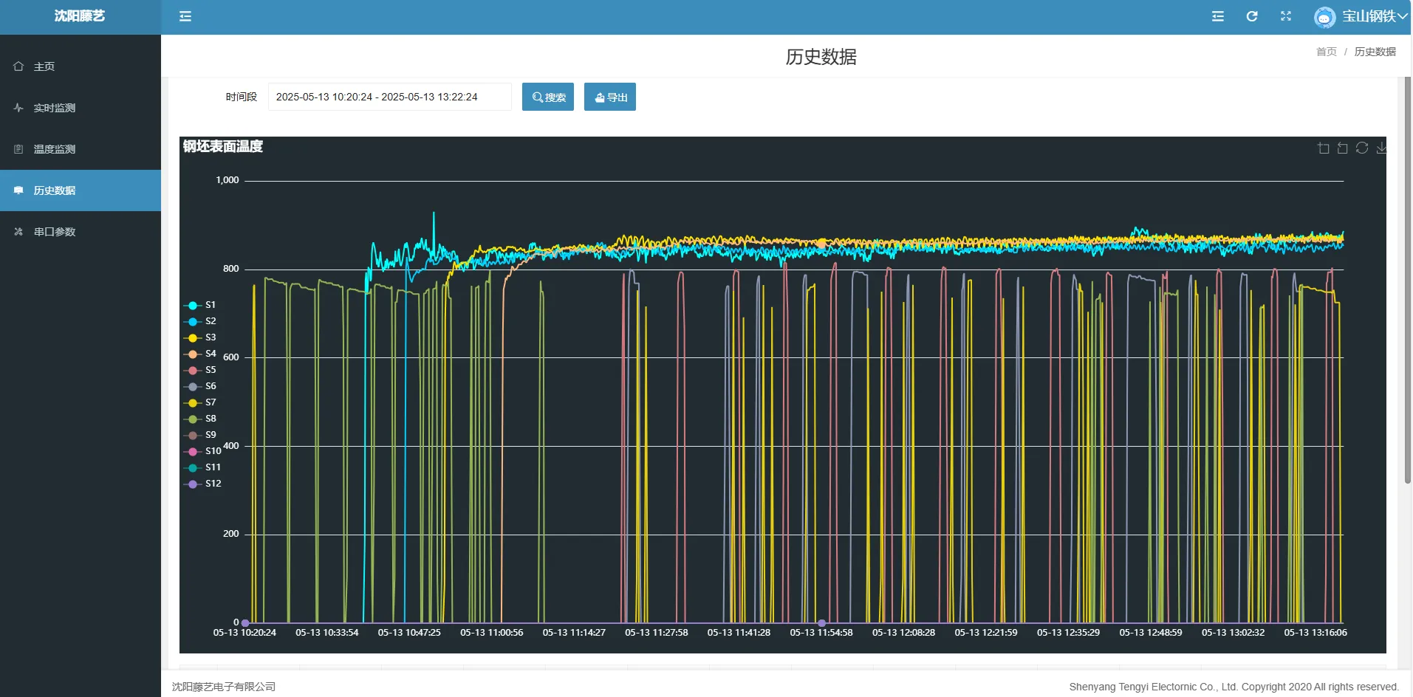
Task: Enter fullscreen using the expand icon
Action: coord(1285,16)
